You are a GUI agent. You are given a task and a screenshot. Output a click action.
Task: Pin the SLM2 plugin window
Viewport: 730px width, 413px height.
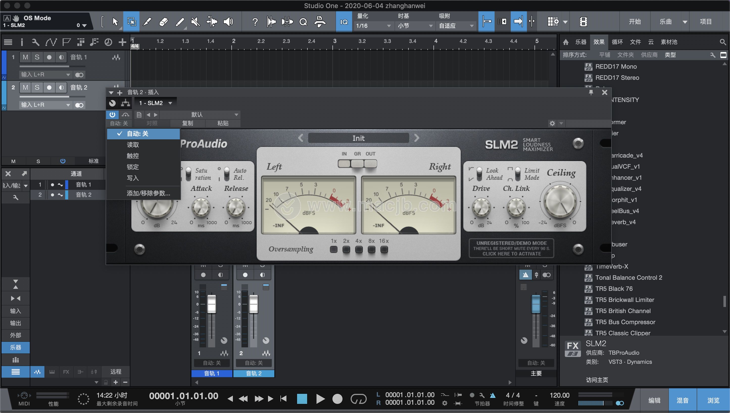(x=591, y=92)
